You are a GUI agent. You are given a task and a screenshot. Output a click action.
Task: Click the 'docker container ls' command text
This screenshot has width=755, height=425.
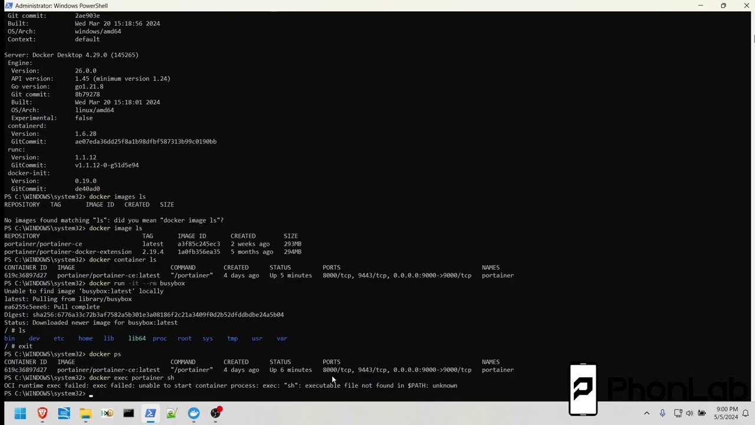pyautogui.click(x=123, y=260)
